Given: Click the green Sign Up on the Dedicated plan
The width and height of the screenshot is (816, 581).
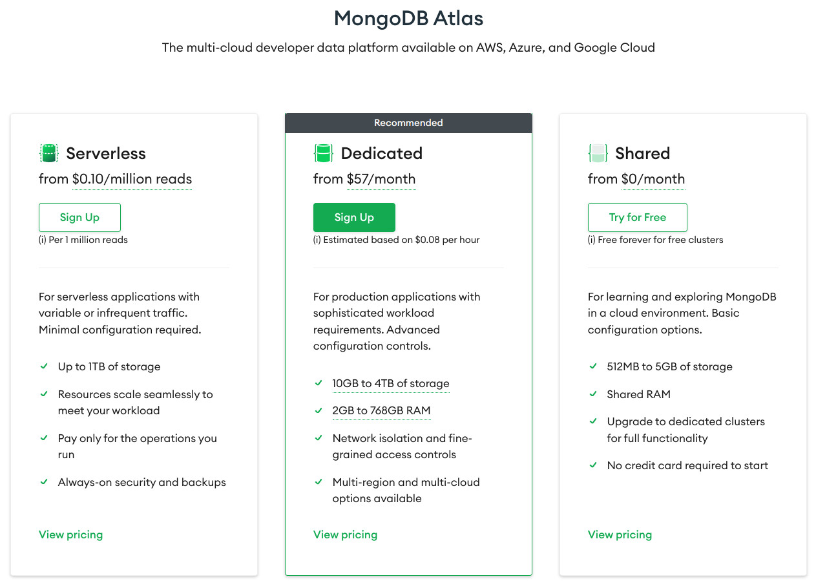Looking at the screenshot, I should pyautogui.click(x=354, y=217).
